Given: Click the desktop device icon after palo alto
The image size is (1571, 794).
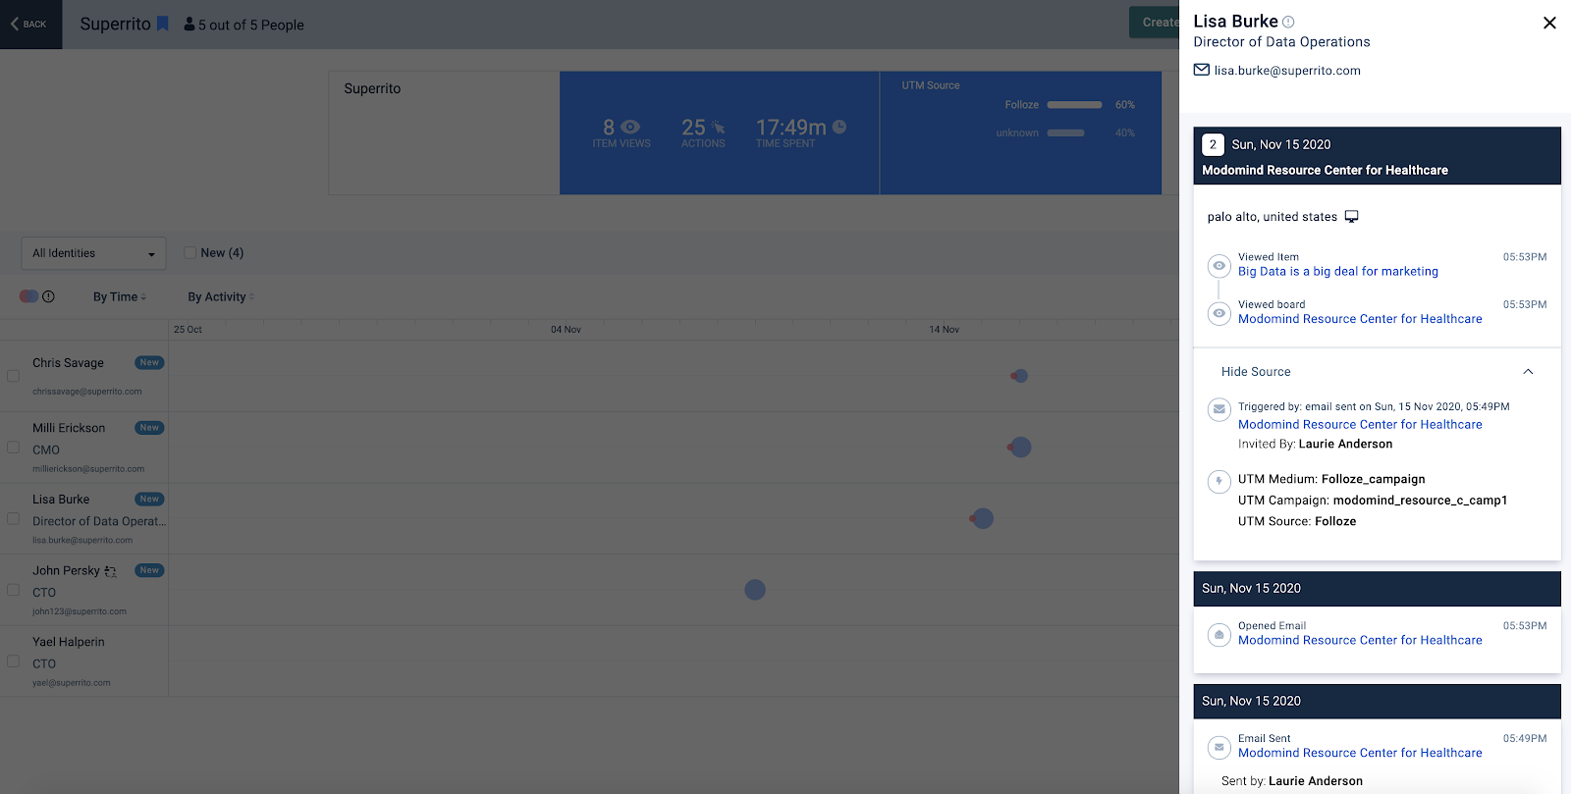Looking at the screenshot, I should point(1351,217).
